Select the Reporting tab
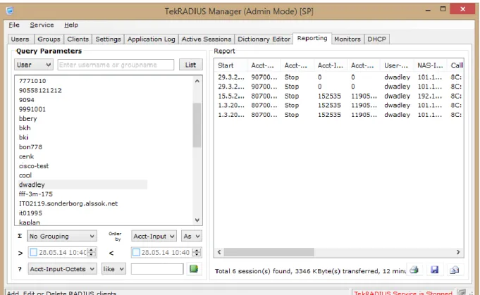The image size is (480, 295). tap(312, 38)
